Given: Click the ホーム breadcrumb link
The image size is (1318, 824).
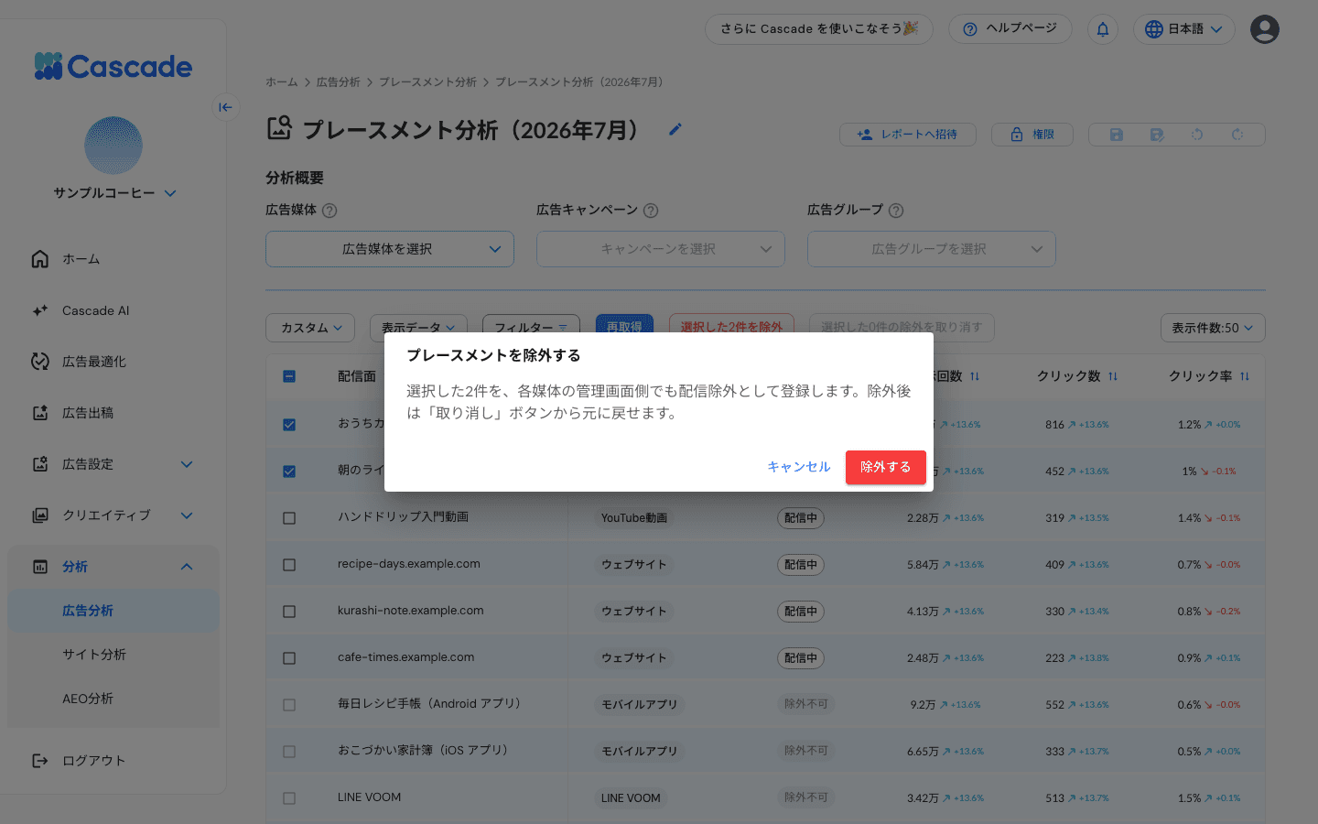Looking at the screenshot, I should 281,82.
